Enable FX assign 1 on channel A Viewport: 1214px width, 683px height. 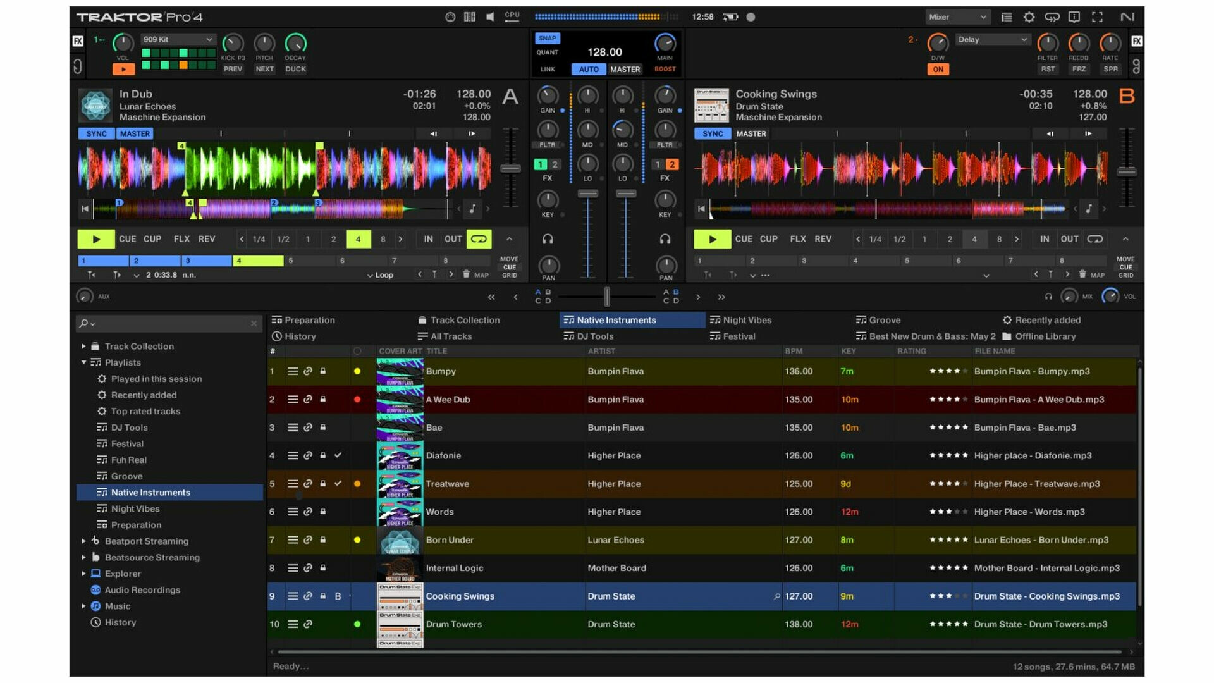[x=540, y=164]
